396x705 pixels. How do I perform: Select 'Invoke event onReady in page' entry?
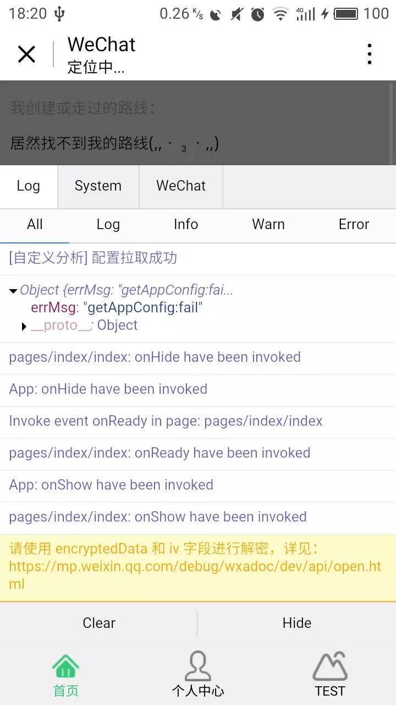tap(198, 422)
